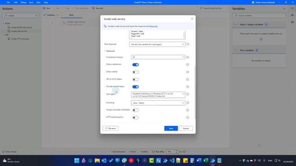Open the Tools menu
The height and width of the screenshot is (166, 296).
click(31, 2)
